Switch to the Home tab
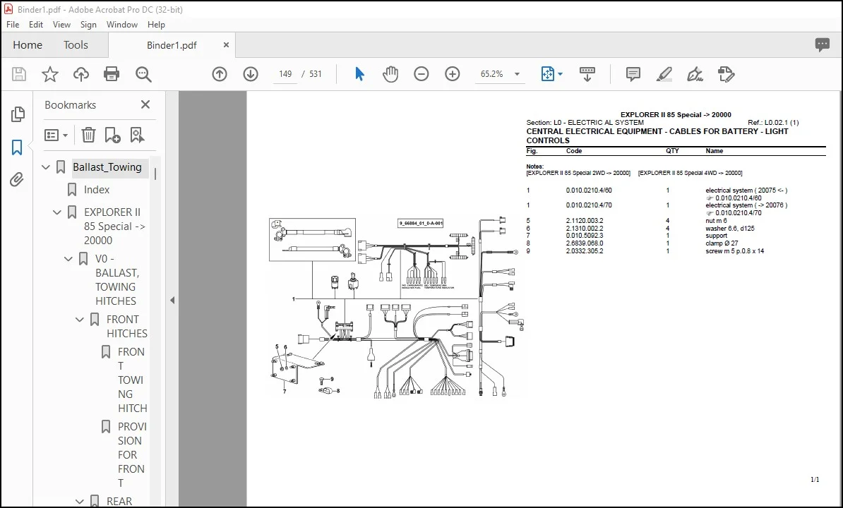Image resolution: width=843 pixels, height=508 pixels. click(x=28, y=45)
